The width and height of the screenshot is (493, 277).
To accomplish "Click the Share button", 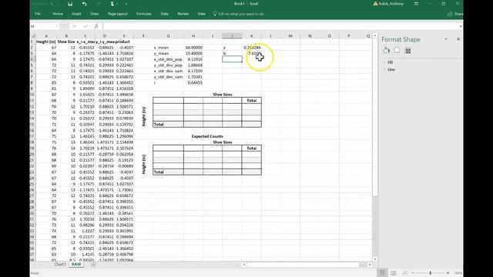I will point(455,14).
